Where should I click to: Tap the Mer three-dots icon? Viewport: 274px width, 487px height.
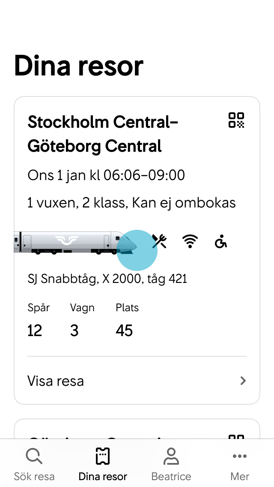[239, 457]
